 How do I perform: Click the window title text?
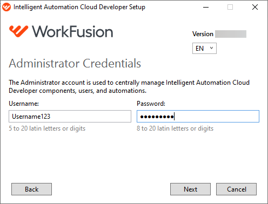(x=79, y=7)
